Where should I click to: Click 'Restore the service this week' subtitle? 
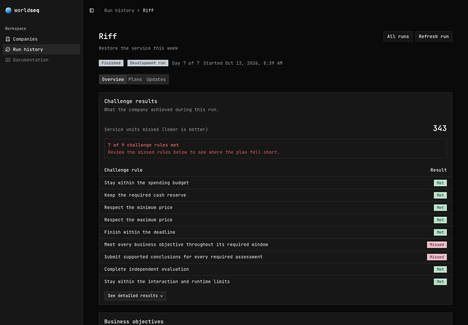(138, 48)
